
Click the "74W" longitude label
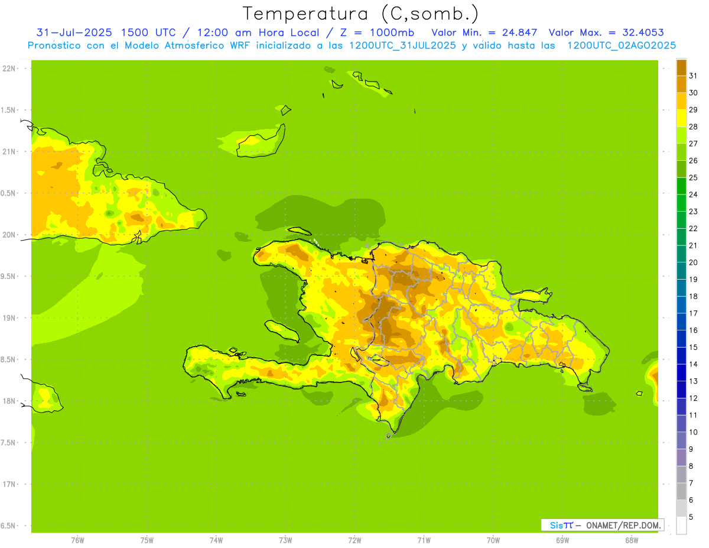(216, 540)
